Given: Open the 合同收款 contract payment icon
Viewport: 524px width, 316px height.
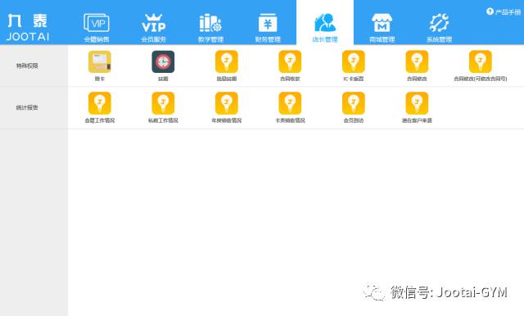Looking at the screenshot, I should click(290, 61).
